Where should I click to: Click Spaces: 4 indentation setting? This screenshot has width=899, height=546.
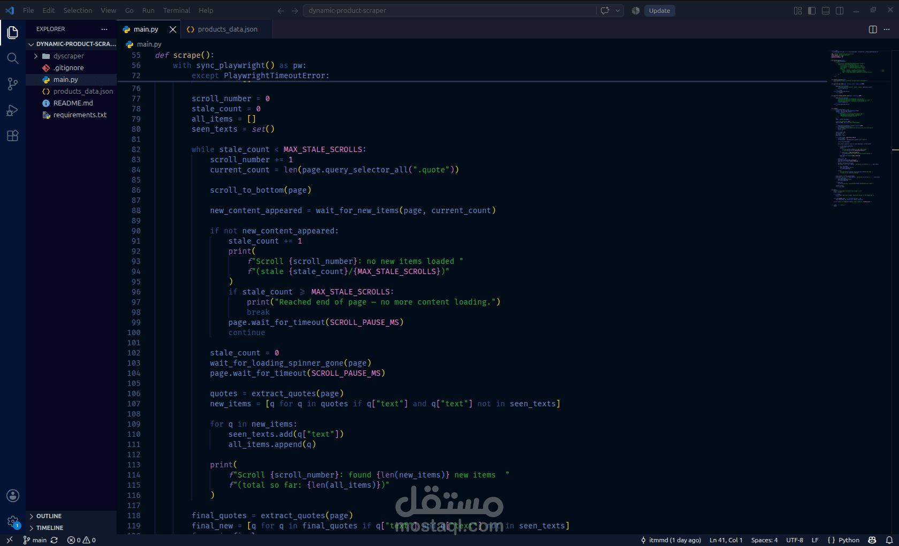(x=764, y=540)
